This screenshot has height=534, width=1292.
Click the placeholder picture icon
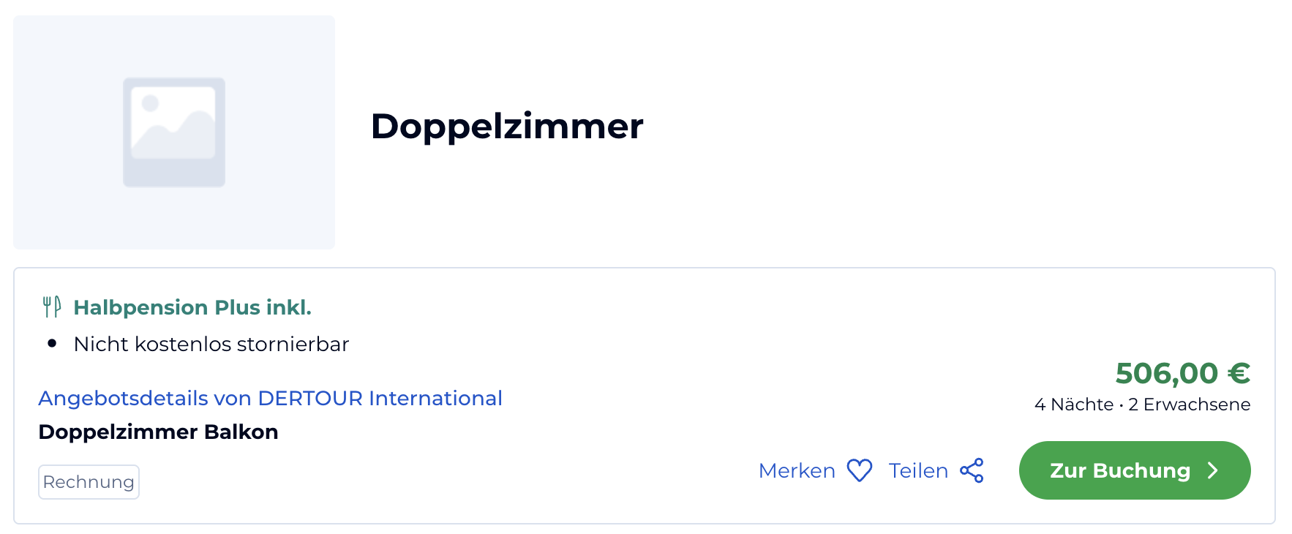174,132
